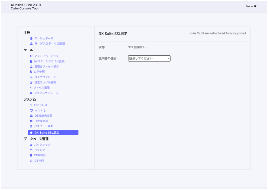Click the サービスステータス確認 icon
Viewport: 269px width, 190px height.
[31, 44]
